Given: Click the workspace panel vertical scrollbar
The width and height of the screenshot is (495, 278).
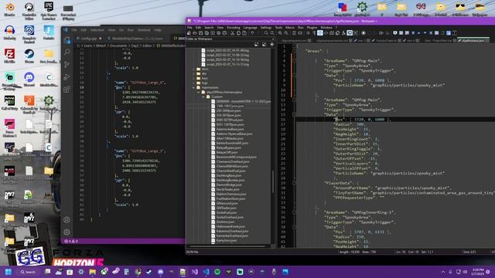Looking at the screenshot, I should tap(273, 181).
